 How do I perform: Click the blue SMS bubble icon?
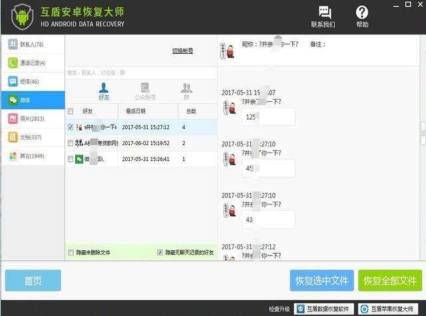coord(13,81)
